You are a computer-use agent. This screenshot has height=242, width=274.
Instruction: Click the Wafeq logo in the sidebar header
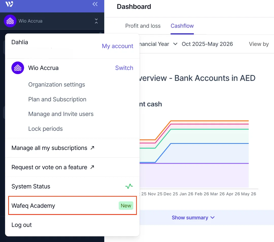(x=9, y=4)
